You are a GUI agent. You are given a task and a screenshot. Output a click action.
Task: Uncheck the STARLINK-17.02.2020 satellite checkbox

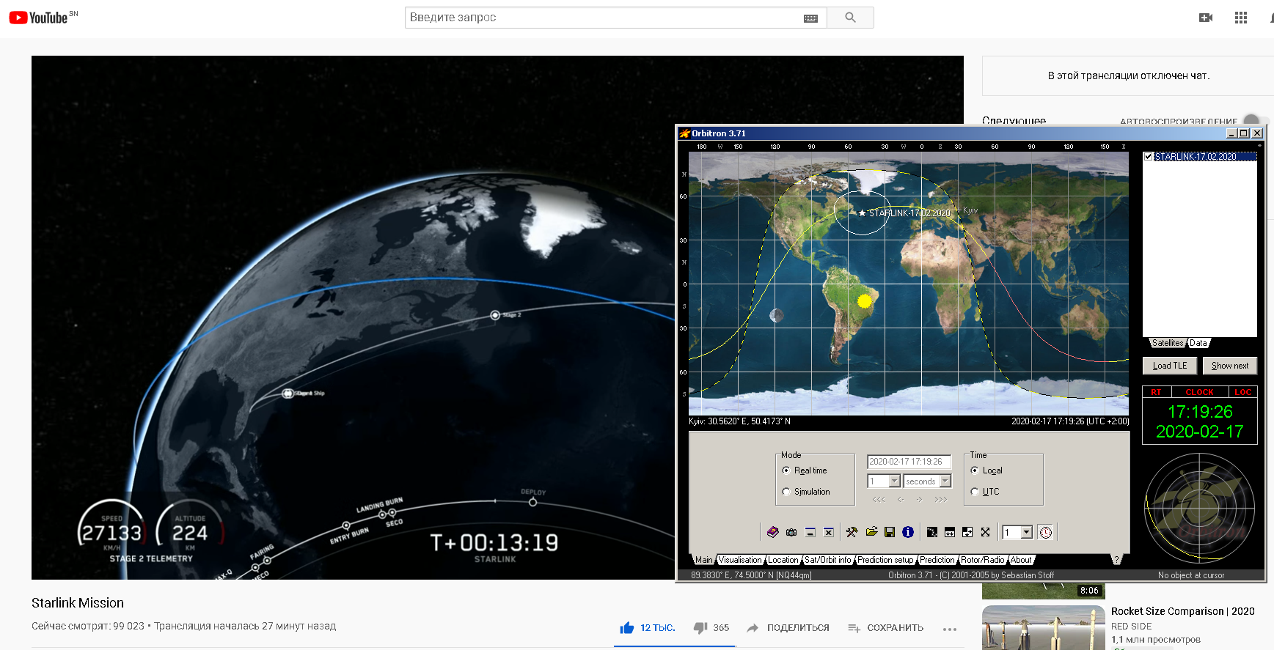pos(1149,157)
